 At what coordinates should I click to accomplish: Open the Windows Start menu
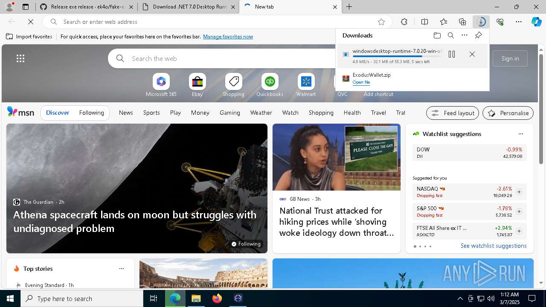tap(10, 298)
